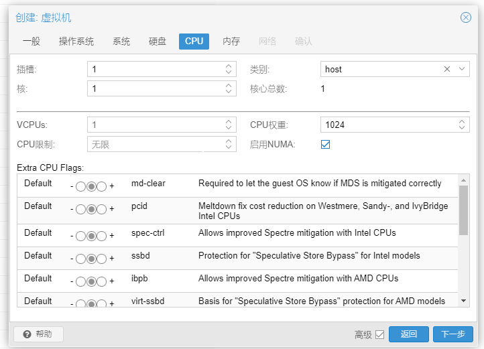Screen dimensions: 484x349
Task: Toggle the 启用NUMA checkbox
Action: click(x=325, y=145)
